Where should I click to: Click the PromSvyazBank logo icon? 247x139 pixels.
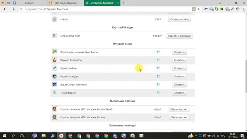click(54, 68)
